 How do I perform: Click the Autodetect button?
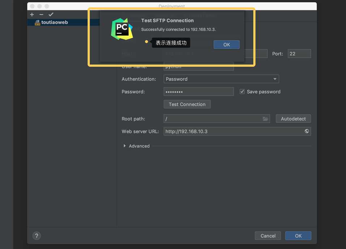click(x=293, y=119)
